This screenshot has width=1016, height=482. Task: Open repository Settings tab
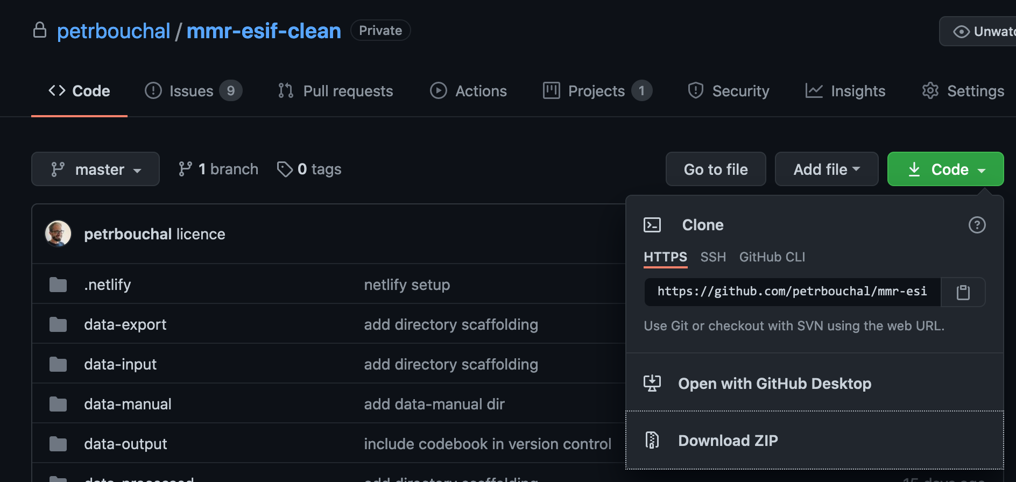point(963,91)
